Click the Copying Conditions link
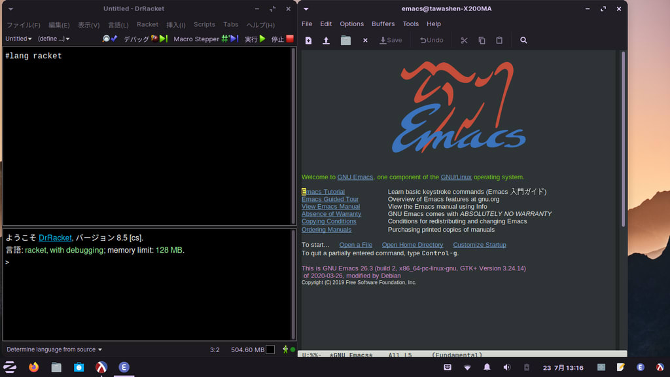The height and width of the screenshot is (377, 670). click(x=328, y=221)
